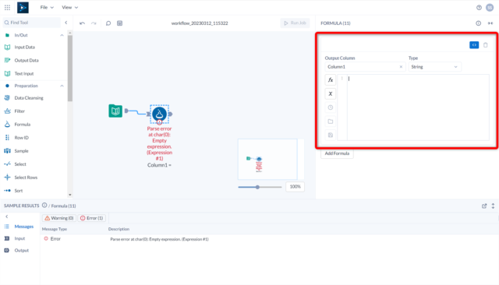The image size is (499, 285).
Task: Save the expression with disk icon
Action: [331, 135]
